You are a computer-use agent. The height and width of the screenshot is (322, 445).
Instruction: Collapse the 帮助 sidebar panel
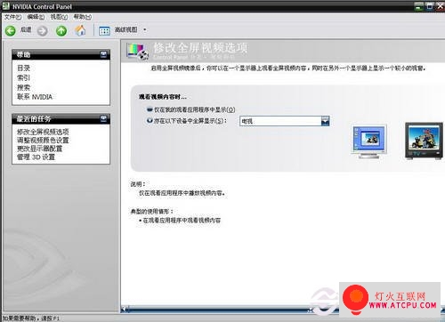[103, 54]
